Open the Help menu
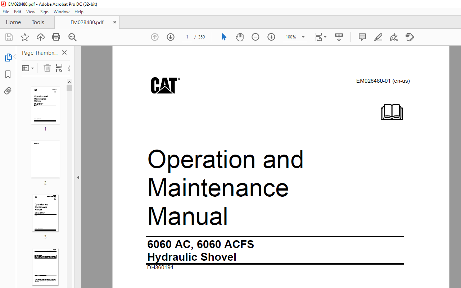The image size is (461, 288). pos(79,12)
